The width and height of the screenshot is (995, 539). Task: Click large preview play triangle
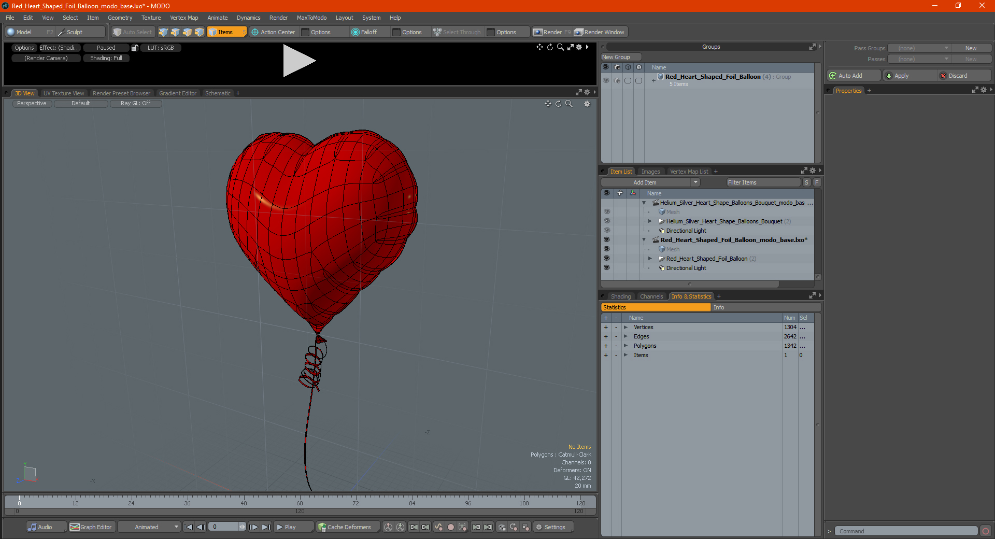coord(299,61)
